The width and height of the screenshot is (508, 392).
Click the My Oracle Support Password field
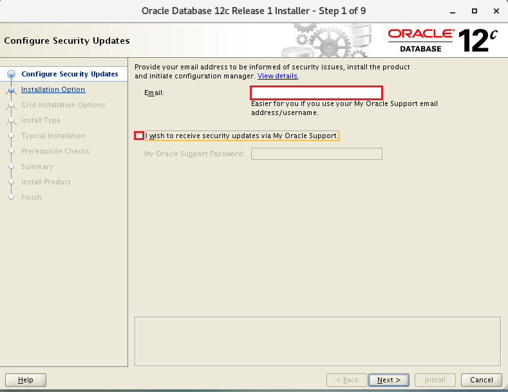coord(317,154)
